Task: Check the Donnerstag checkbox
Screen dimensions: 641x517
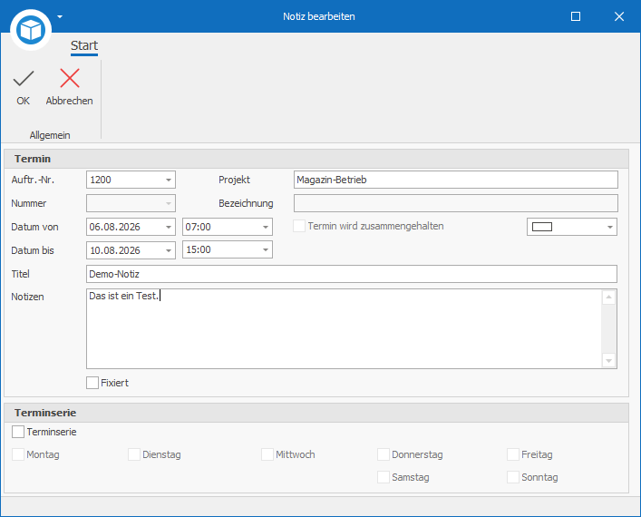Action: pyautogui.click(x=384, y=454)
